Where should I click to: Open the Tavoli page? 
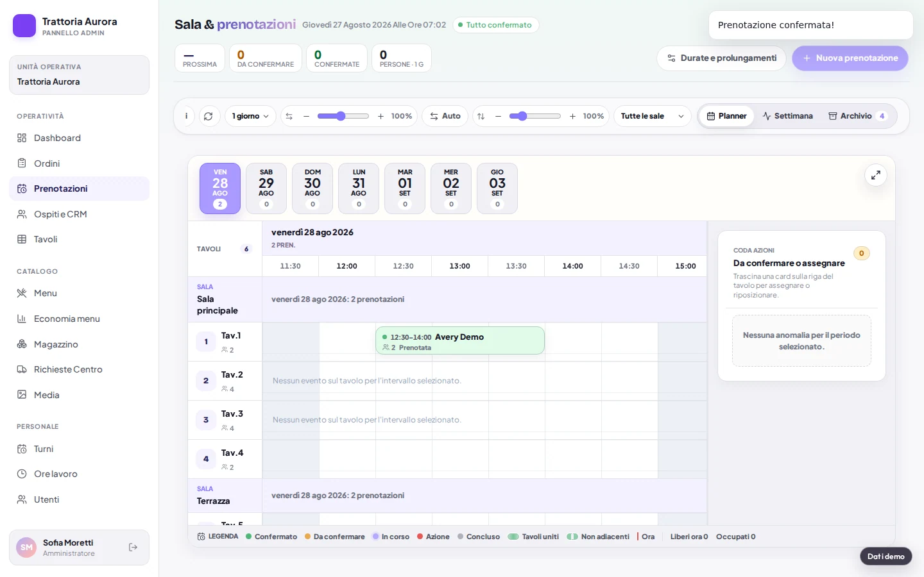coord(79,239)
